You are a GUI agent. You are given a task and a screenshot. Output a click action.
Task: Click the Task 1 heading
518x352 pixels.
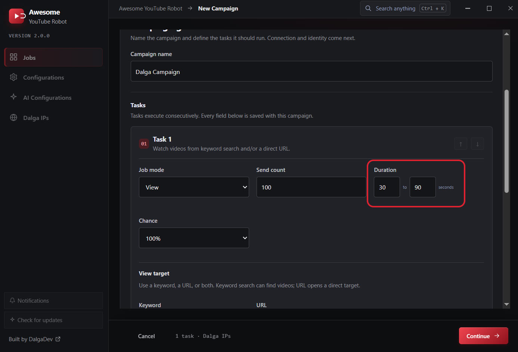click(x=162, y=139)
